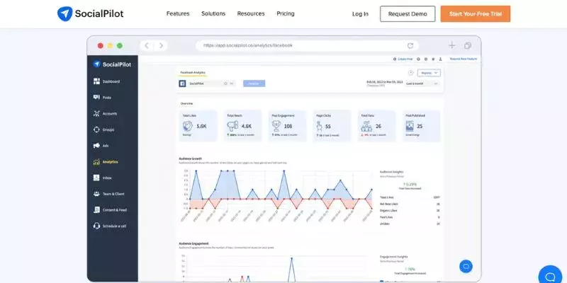The image size is (567, 283).
Task: Click the Page Clicks hand icon
Action: pos(320,126)
